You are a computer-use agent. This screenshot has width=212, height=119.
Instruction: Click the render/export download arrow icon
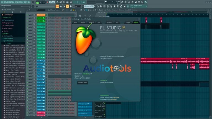146,2
